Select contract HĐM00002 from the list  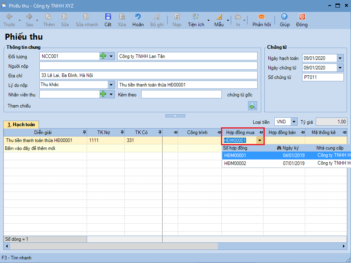click(235, 163)
